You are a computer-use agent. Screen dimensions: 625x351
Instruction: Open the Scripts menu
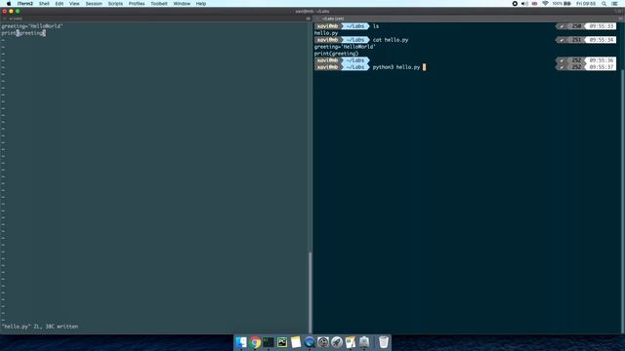click(115, 4)
